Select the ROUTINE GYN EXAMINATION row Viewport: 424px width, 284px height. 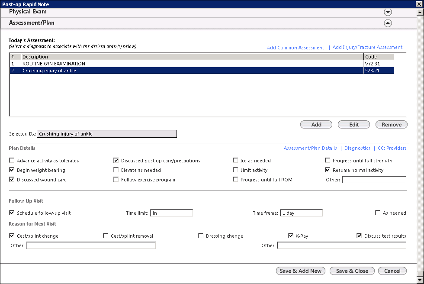(x=202, y=64)
